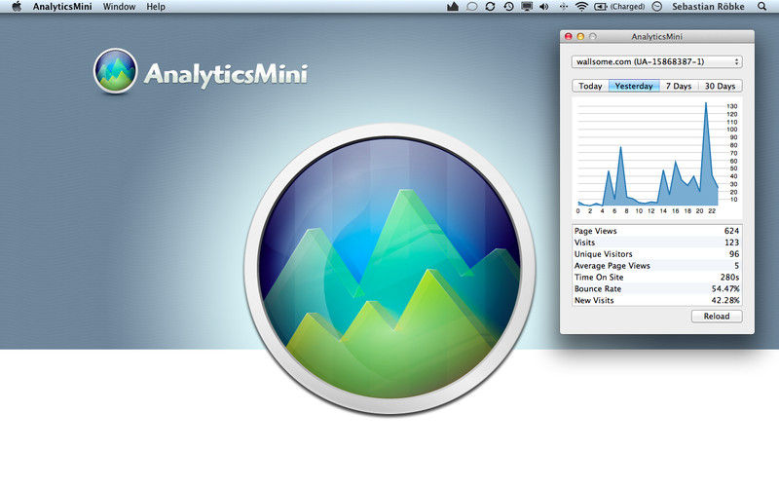This screenshot has width=779, height=487.
Task: Switch to the 30 Days tab
Action: pyautogui.click(x=720, y=86)
